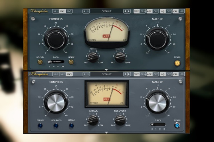Toggle AGC OFF in upper plugin

click(153, 11)
